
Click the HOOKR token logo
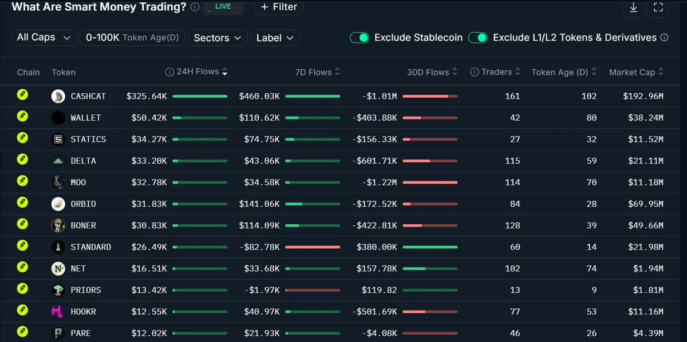[58, 312]
